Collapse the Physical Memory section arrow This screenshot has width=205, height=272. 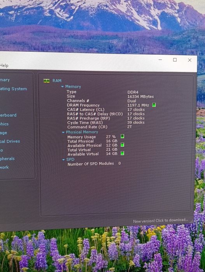coord(63,132)
